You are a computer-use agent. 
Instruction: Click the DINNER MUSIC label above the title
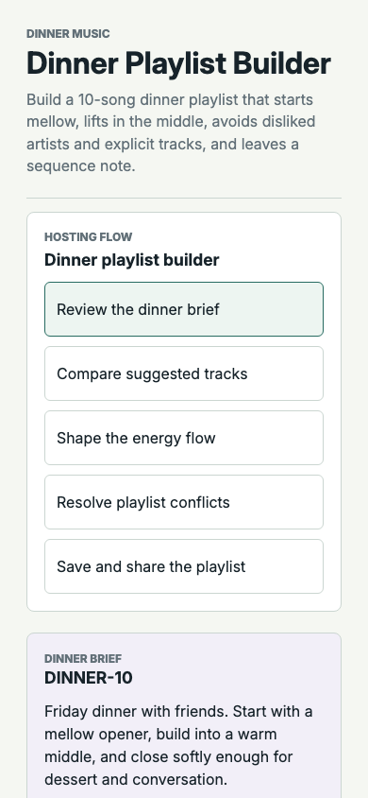coord(68,34)
